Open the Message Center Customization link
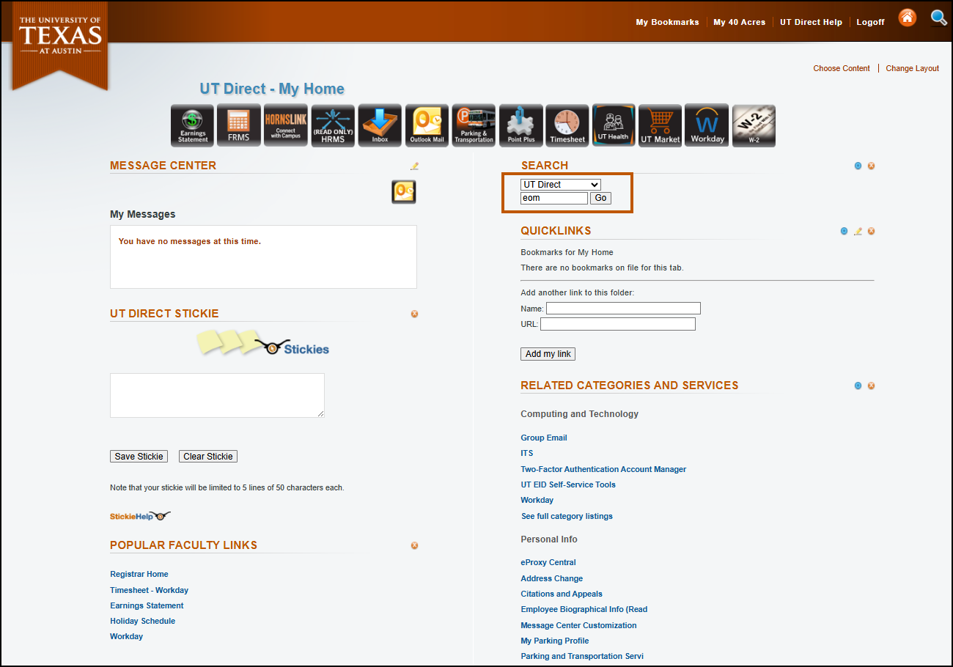Viewport: 953px width, 667px height. coord(578,625)
